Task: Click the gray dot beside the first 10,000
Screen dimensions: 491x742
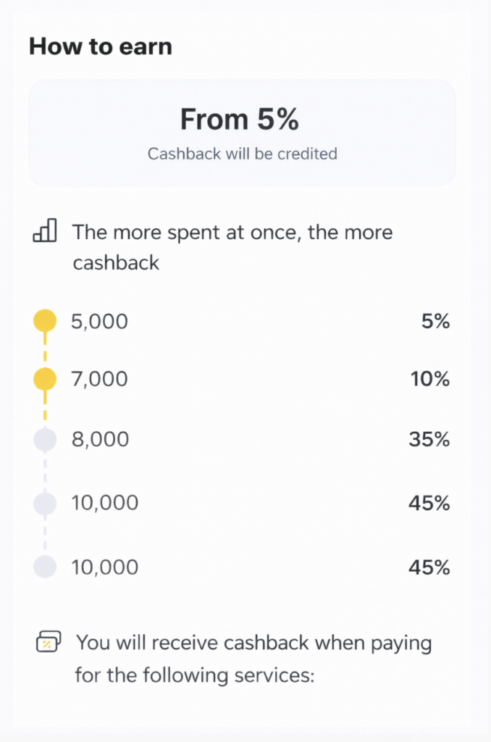Action: click(45, 503)
